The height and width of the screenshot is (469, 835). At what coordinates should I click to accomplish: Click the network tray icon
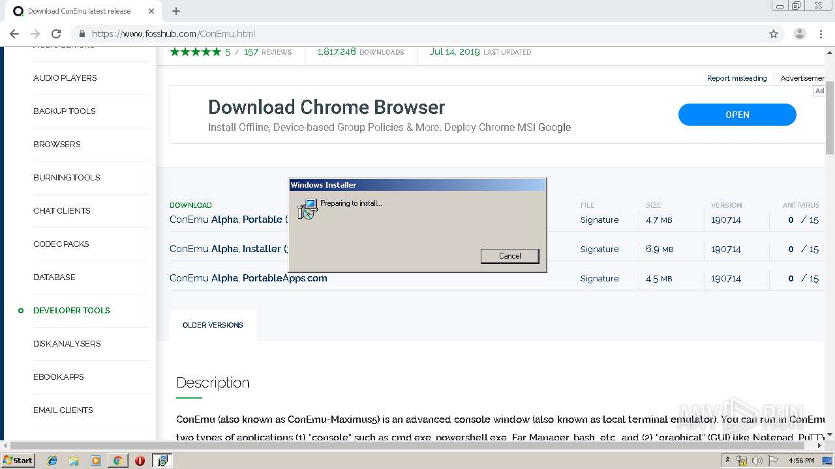pos(742,461)
